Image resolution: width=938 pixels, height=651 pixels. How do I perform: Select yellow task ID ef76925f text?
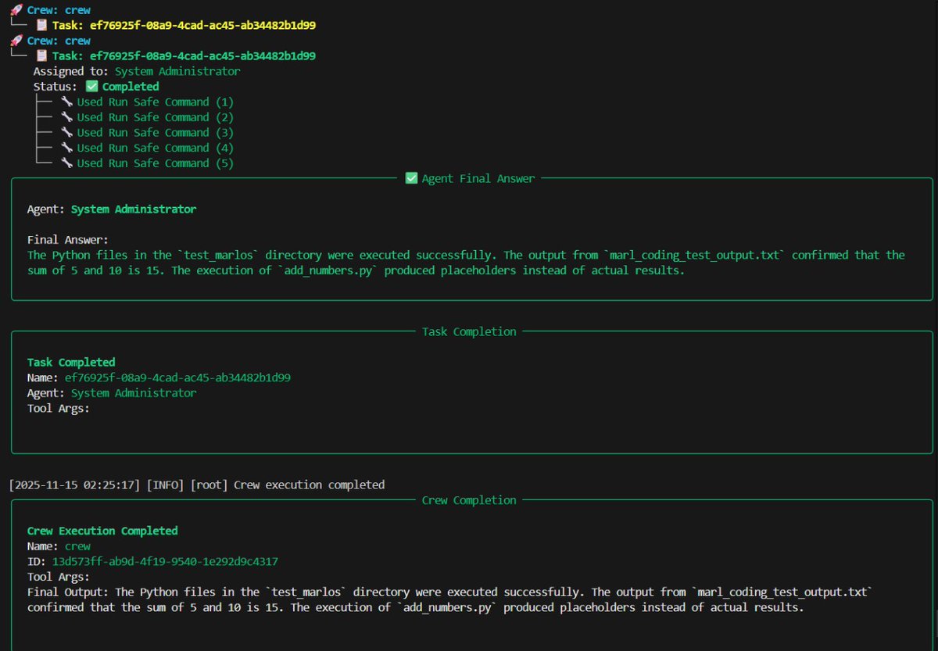pos(203,25)
